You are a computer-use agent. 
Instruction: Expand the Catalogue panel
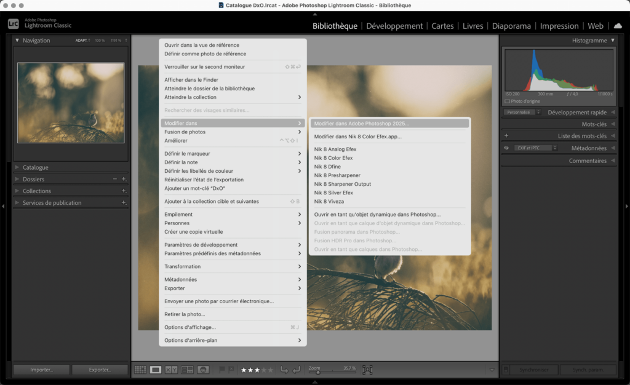pos(17,167)
